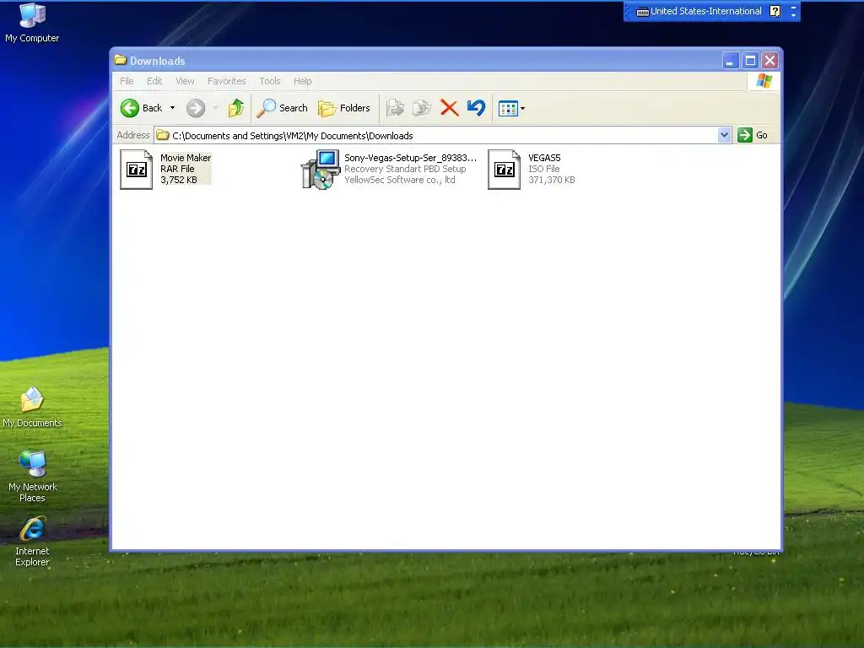
Task: Click the Move To toolbar icon
Action: click(395, 108)
